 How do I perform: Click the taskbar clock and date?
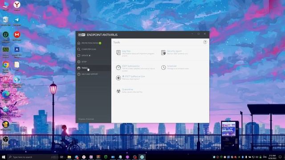coord(272,157)
